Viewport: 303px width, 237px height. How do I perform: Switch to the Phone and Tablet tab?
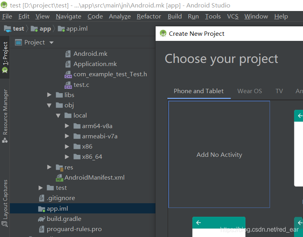click(x=198, y=91)
